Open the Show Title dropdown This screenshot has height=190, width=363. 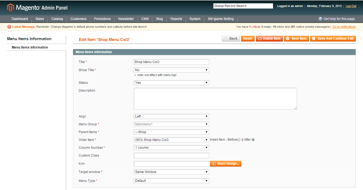pyautogui.click(x=172, y=70)
